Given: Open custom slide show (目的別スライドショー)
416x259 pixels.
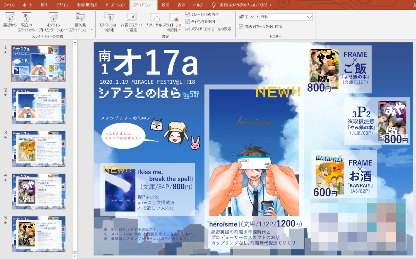Looking at the screenshot, I should click(x=80, y=22).
